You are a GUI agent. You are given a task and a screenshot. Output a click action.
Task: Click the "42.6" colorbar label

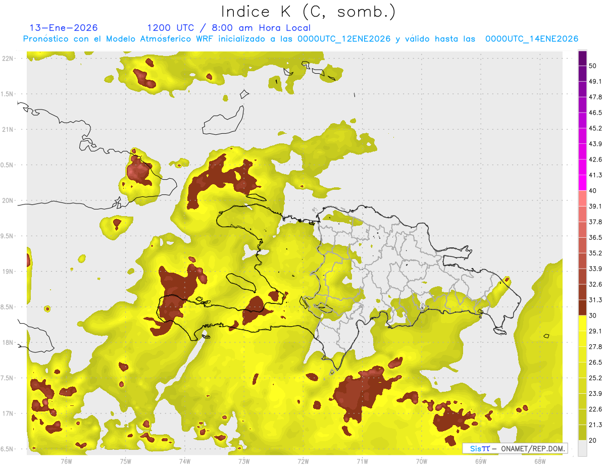[595, 160]
